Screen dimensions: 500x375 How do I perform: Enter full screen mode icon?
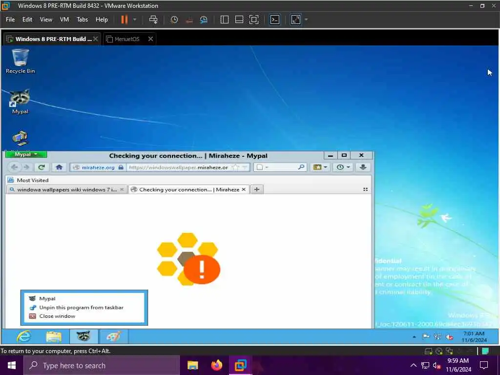(x=254, y=20)
